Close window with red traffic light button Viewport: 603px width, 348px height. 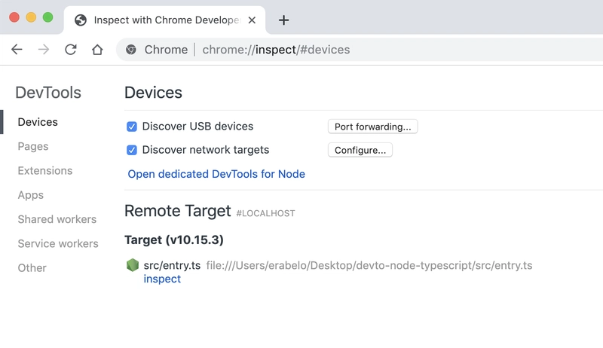click(14, 17)
